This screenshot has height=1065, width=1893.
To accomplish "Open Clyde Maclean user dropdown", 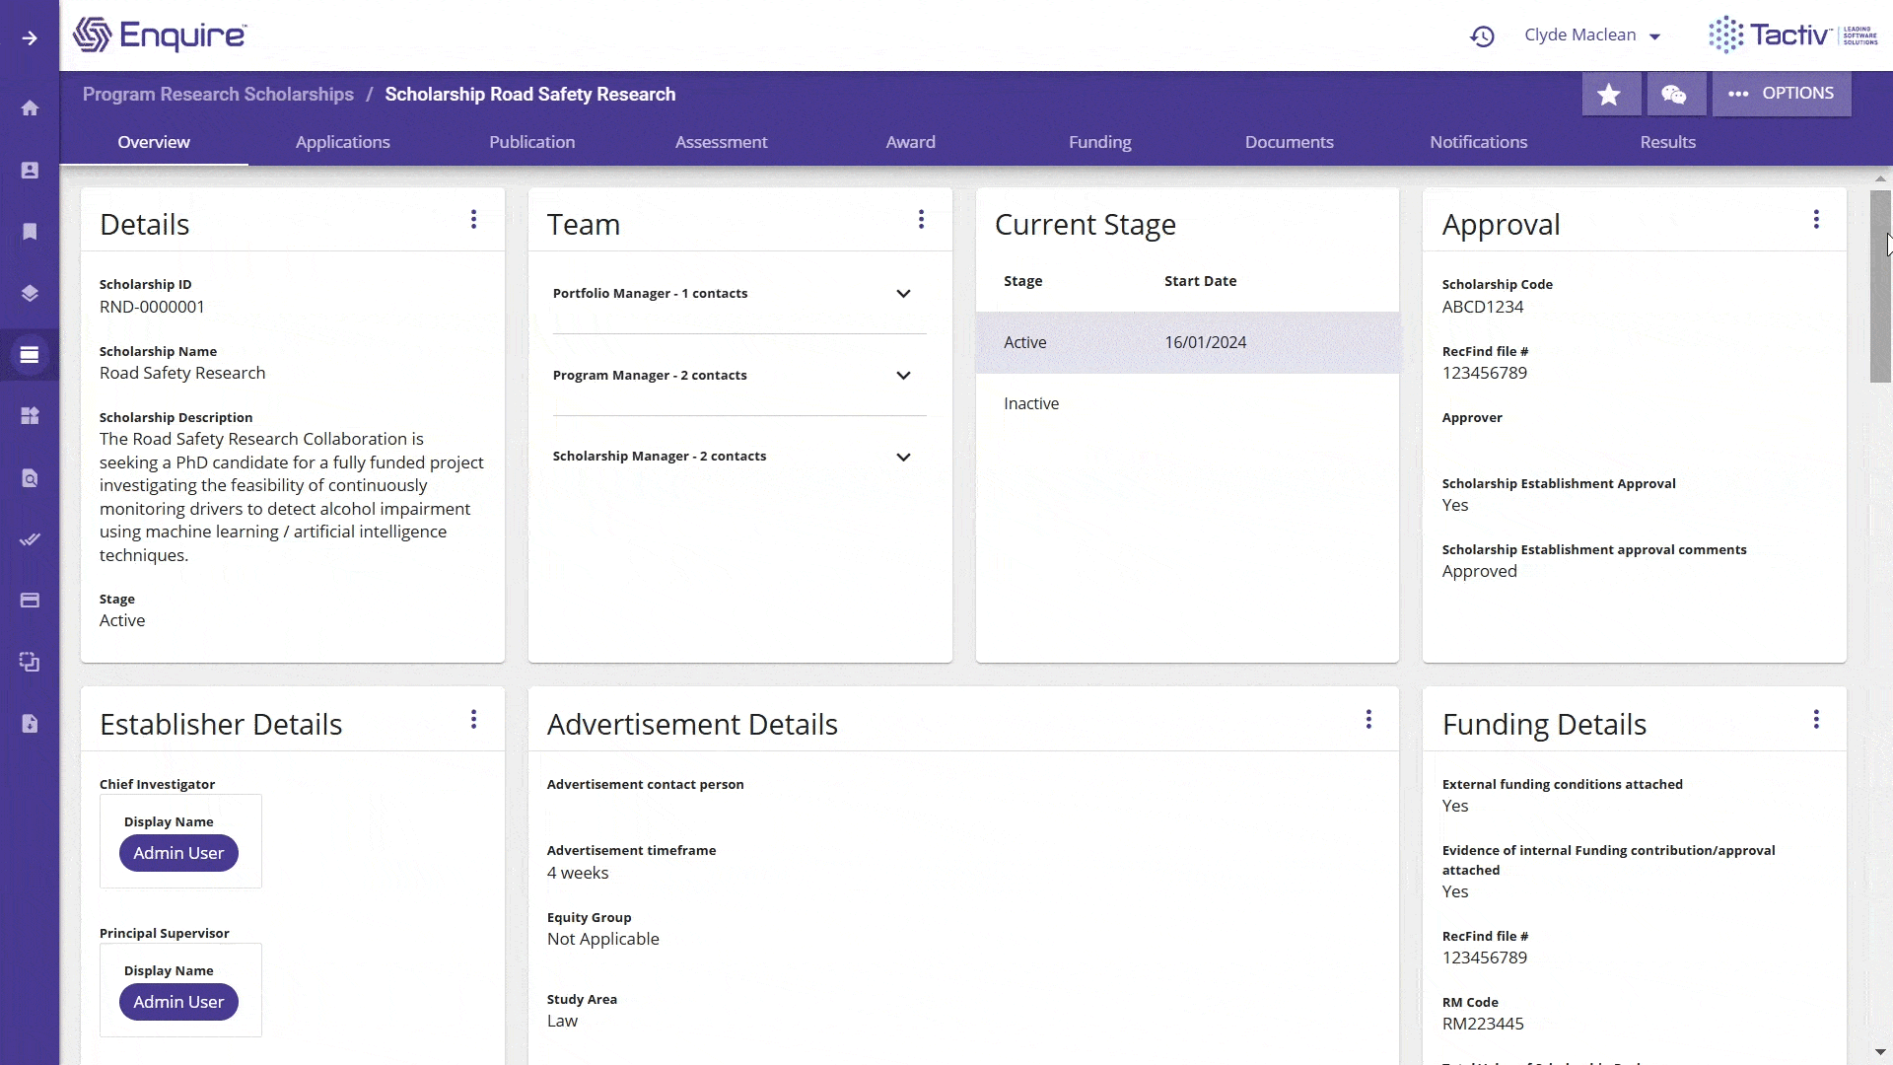I will 1591,35.
